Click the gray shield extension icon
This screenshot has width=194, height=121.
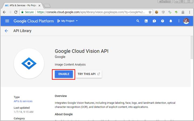tap(163, 12)
